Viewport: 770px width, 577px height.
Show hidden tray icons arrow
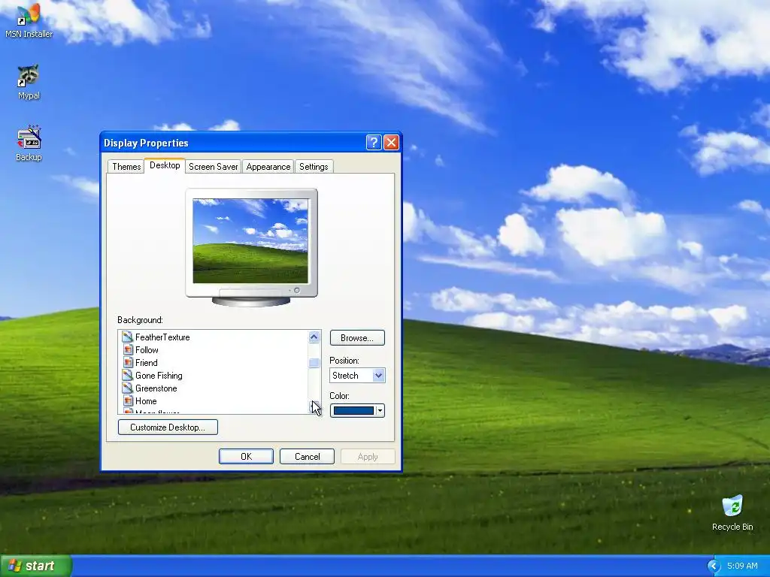click(714, 566)
